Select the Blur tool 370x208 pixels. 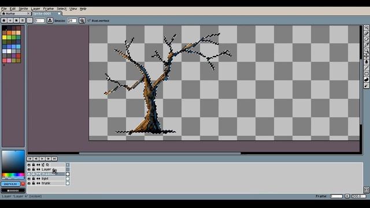pos(366,86)
